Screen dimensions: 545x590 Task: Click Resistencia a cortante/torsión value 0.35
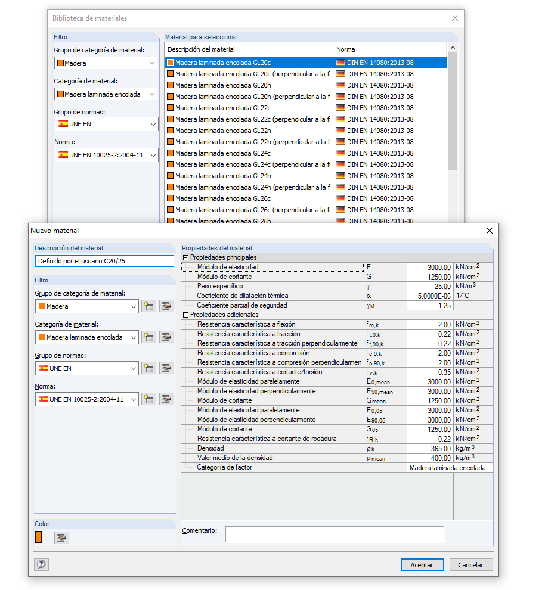430,372
